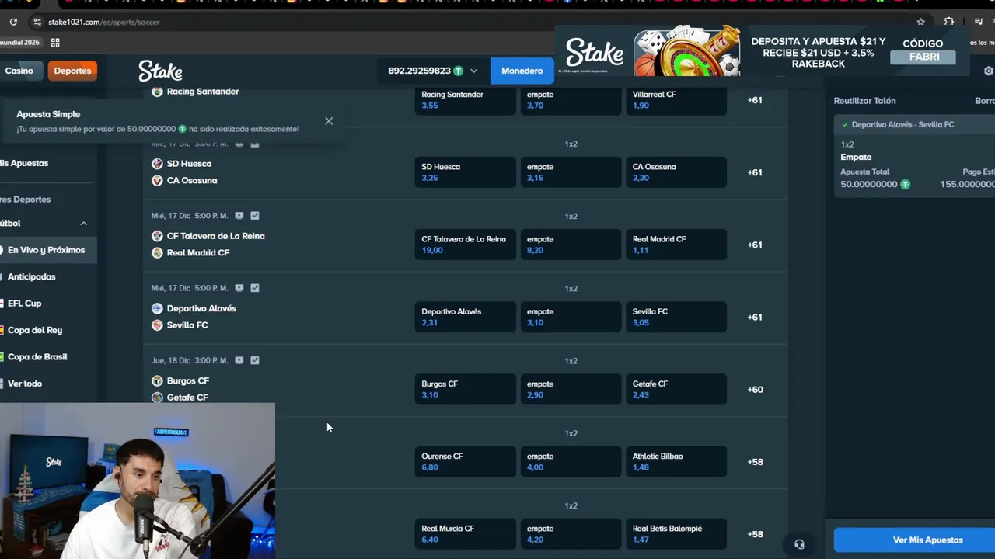
Task: Open the media control icon in browser toolbar
Action: pos(979,22)
